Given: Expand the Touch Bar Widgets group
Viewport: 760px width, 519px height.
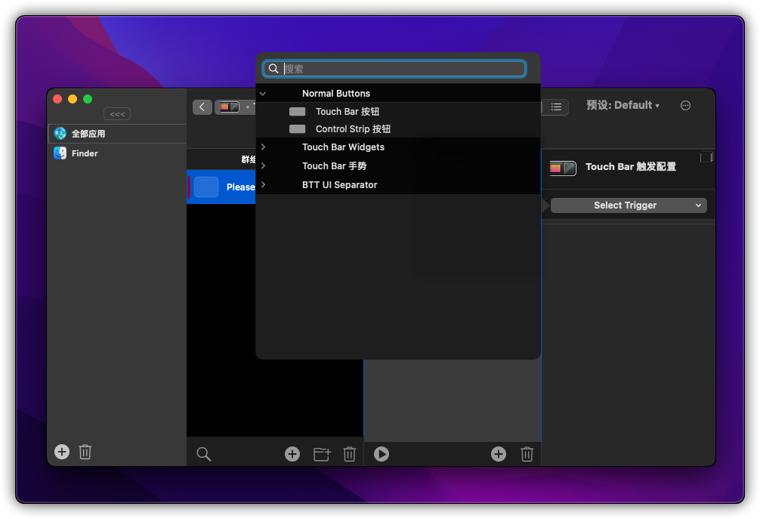Looking at the screenshot, I should click(263, 147).
